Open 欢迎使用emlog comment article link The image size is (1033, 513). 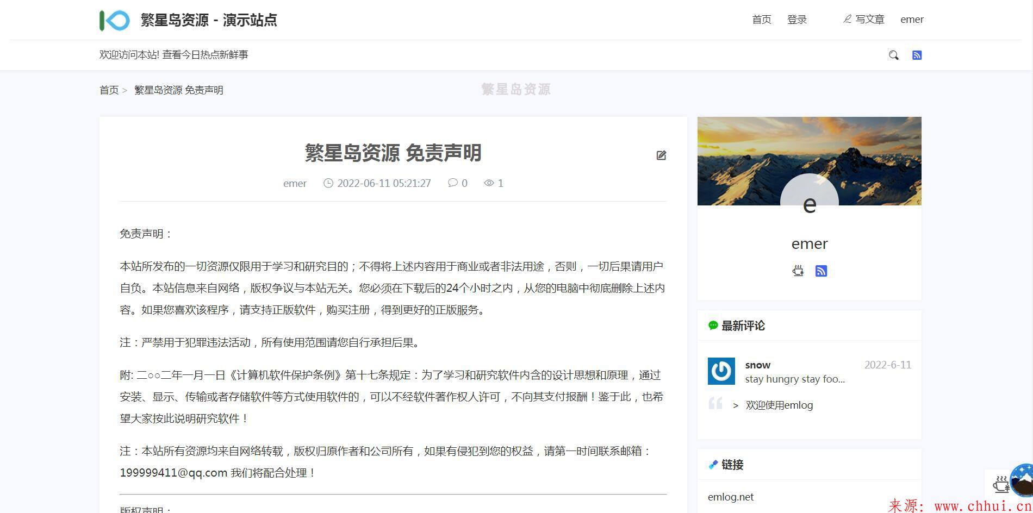(779, 405)
